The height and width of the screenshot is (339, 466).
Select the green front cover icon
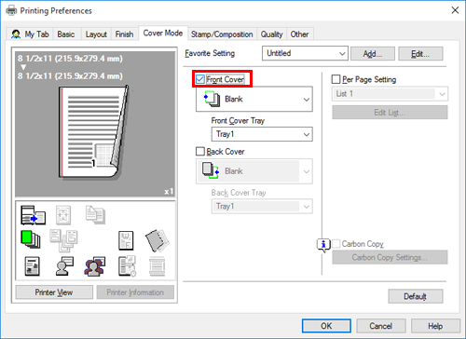point(31,239)
